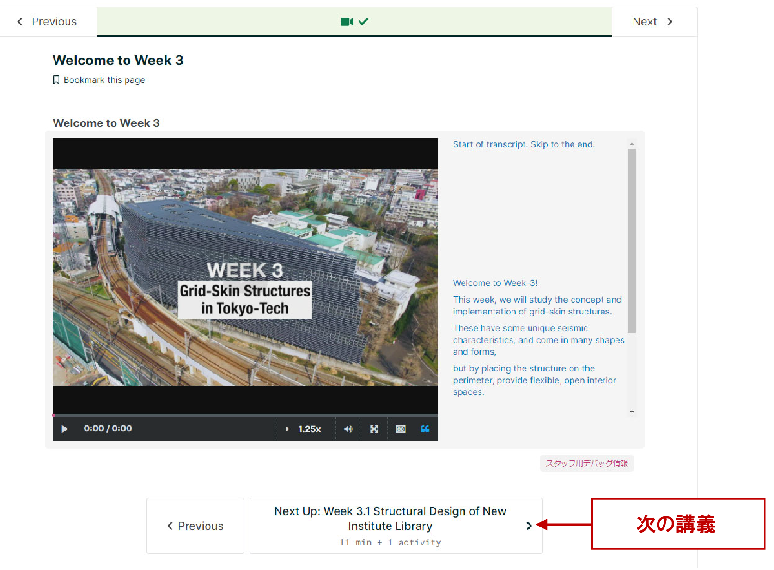This screenshot has width=774, height=570.
Task: Click the video progress bar
Action: click(x=245, y=415)
